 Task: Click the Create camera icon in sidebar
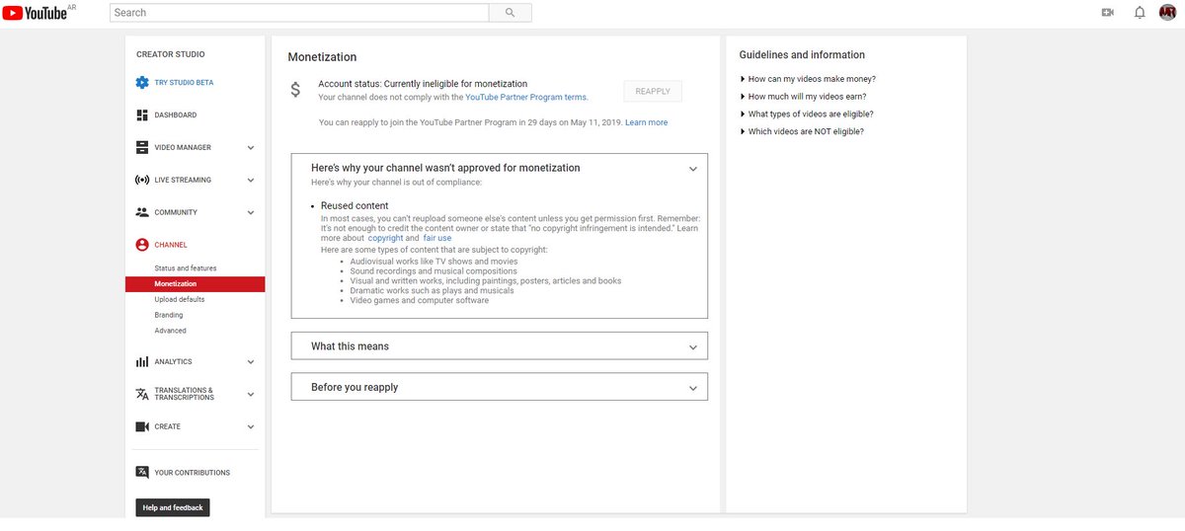(142, 427)
